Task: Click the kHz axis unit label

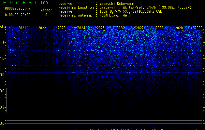Action: [3, 26]
